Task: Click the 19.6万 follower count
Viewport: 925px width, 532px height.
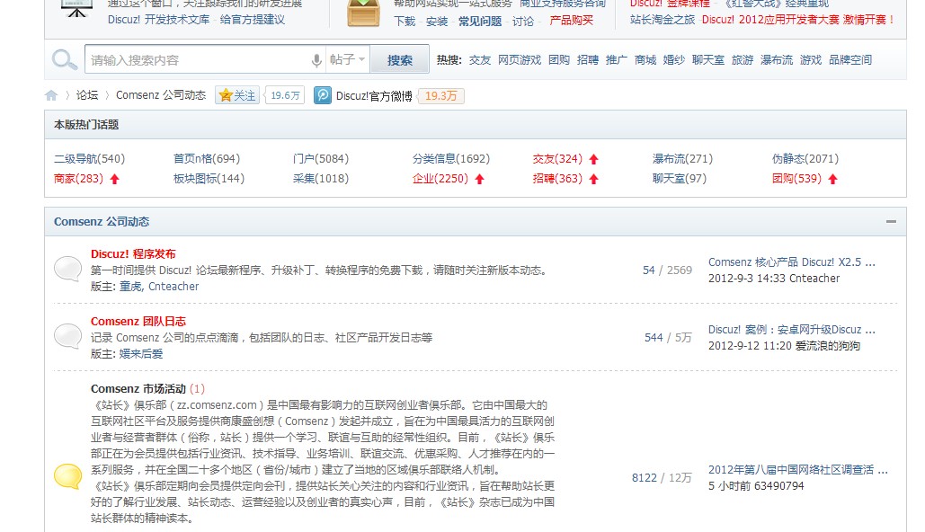Action: (x=285, y=95)
